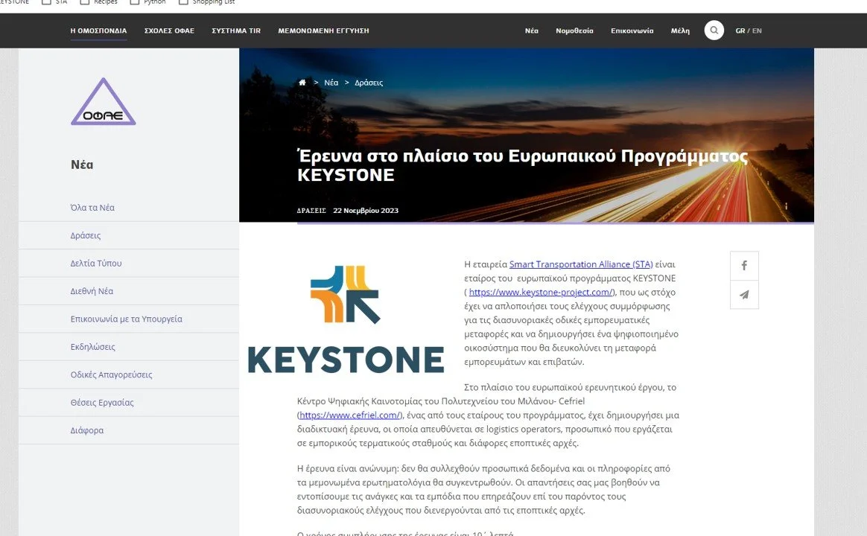The image size is (867, 536).
Task: Select Δελτία Τύπου in sidebar
Action: point(96,263)
